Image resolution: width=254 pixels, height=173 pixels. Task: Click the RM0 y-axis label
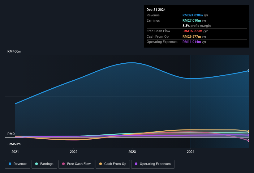(x=11, y=134)
